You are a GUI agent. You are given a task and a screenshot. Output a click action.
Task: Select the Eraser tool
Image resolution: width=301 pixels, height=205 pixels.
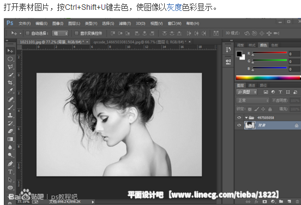click(10, 131)
